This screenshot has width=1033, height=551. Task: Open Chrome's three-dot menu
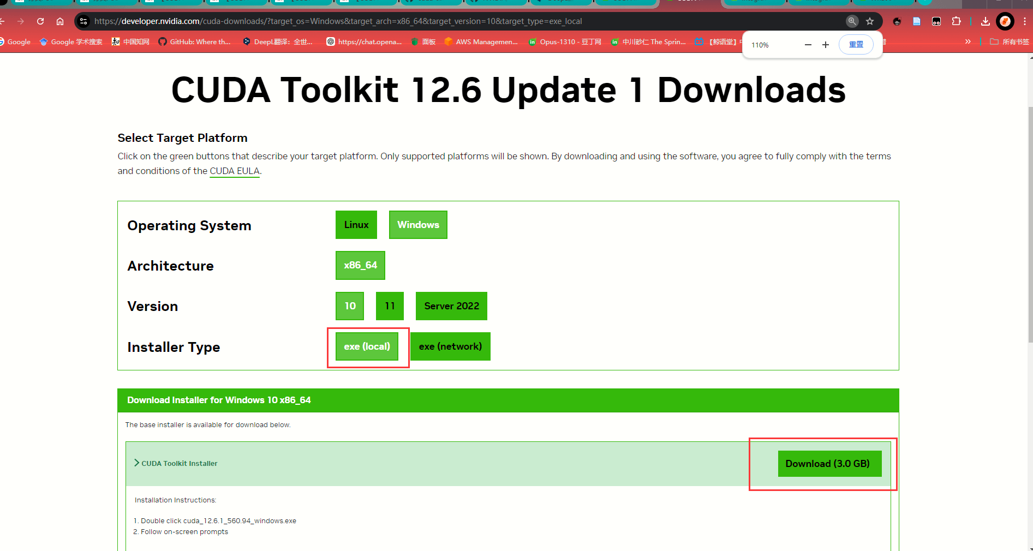tap(1025, 21)
